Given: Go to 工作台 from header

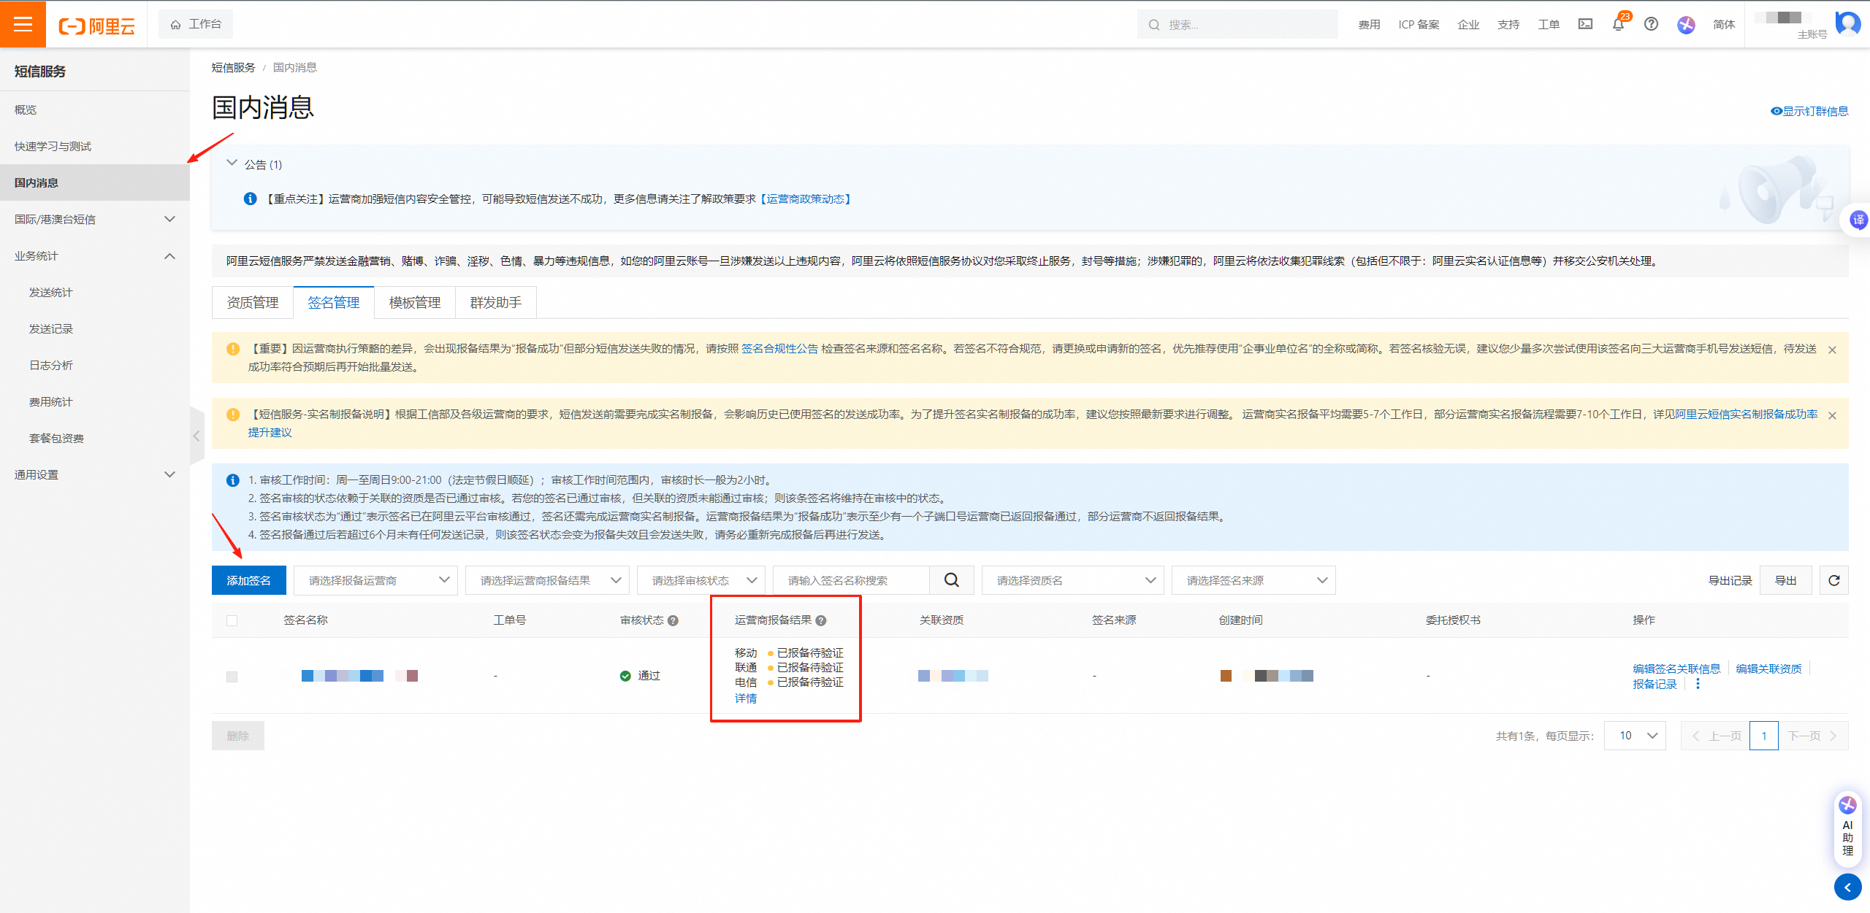Looking at the screenshot, I should tap(196, 24).
